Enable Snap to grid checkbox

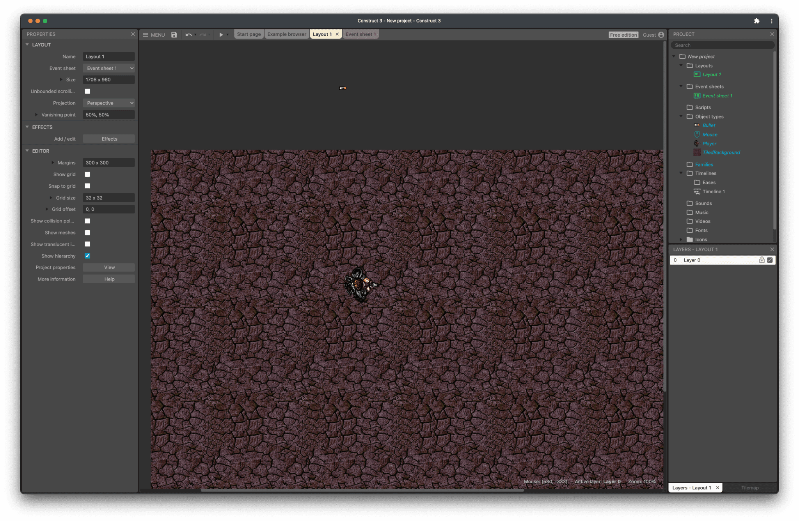87,186
